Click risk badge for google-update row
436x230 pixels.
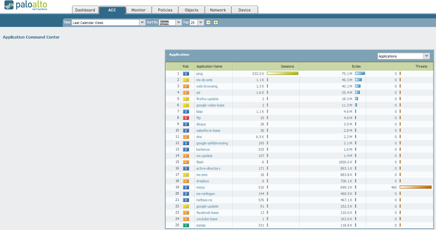(x=186, y=206)
